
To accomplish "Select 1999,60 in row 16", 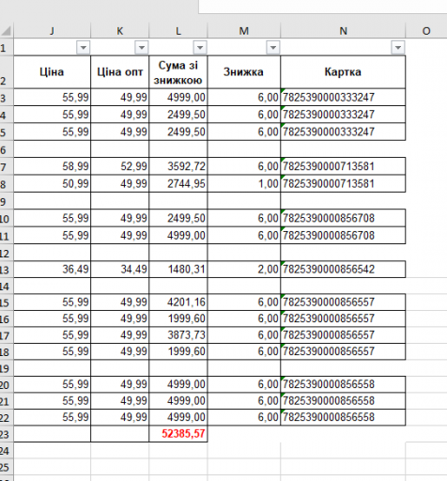I will pos(178,318).
